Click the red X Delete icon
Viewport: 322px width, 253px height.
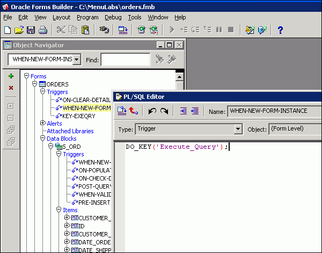coord(11,88)
